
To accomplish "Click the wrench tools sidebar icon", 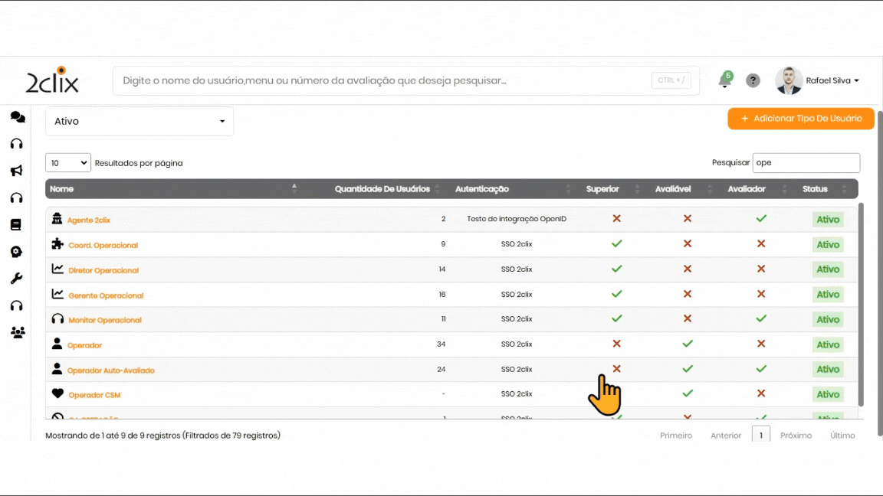I will point(16,279).
